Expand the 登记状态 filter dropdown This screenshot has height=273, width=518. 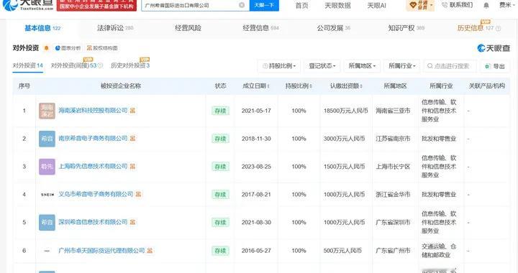coord(322,66)
